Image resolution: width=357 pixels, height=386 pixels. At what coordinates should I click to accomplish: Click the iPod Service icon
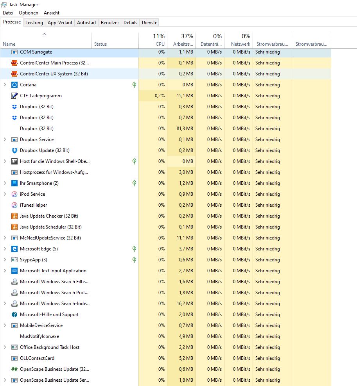pos(14,194)
